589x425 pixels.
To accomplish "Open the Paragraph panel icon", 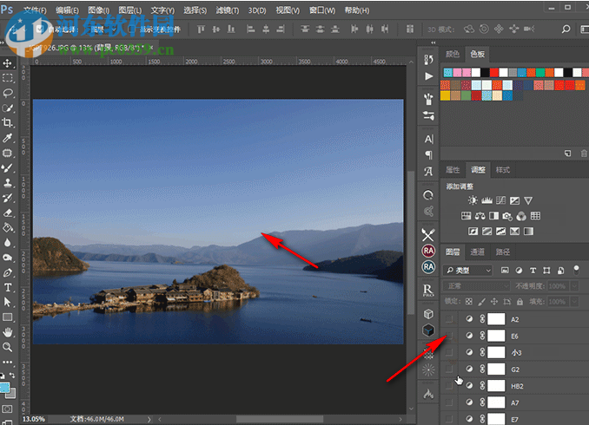I will (428, 155).
